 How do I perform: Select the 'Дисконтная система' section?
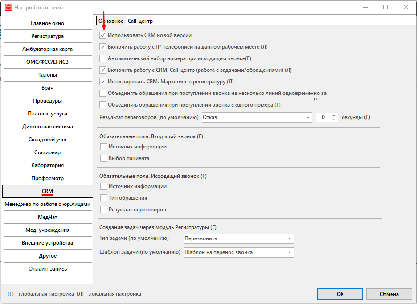click(x=48, y=127)
